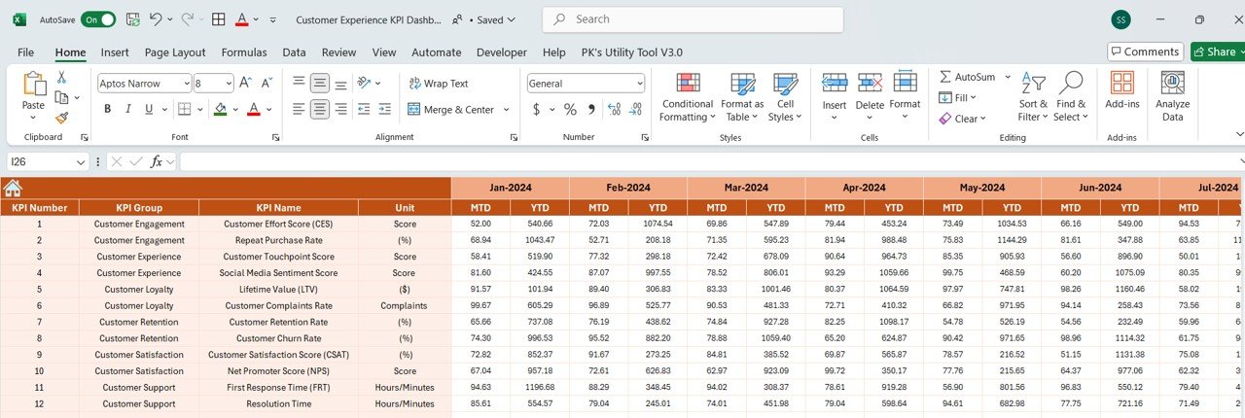Click the Accounting dollar format icon
The width and height of the screenshot is (1245, 418).
point(536,109)
